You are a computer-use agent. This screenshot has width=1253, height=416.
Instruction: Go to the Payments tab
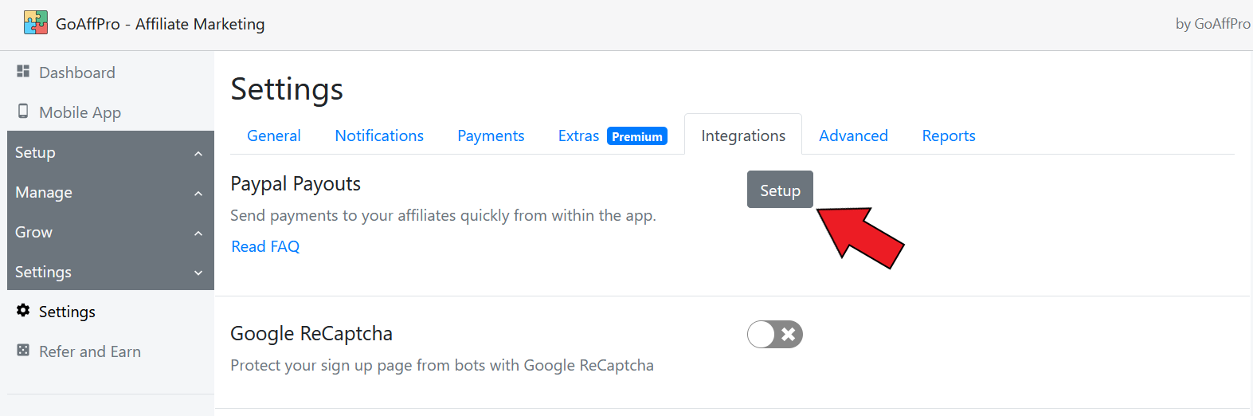tap(491, 135)
